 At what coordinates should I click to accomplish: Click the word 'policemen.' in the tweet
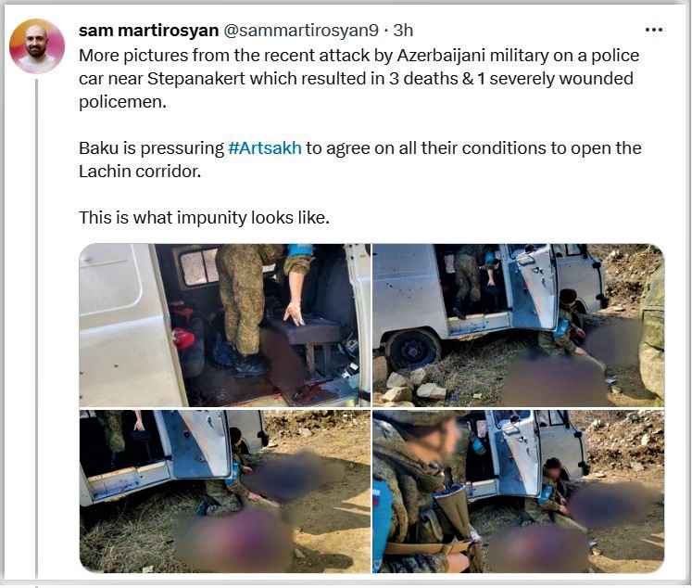coord(122,102)
